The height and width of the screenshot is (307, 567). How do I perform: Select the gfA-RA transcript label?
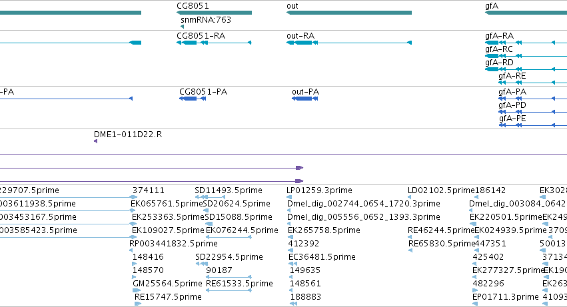[x=500, y=36]
